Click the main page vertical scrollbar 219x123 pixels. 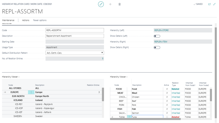(x=216, y=72)
